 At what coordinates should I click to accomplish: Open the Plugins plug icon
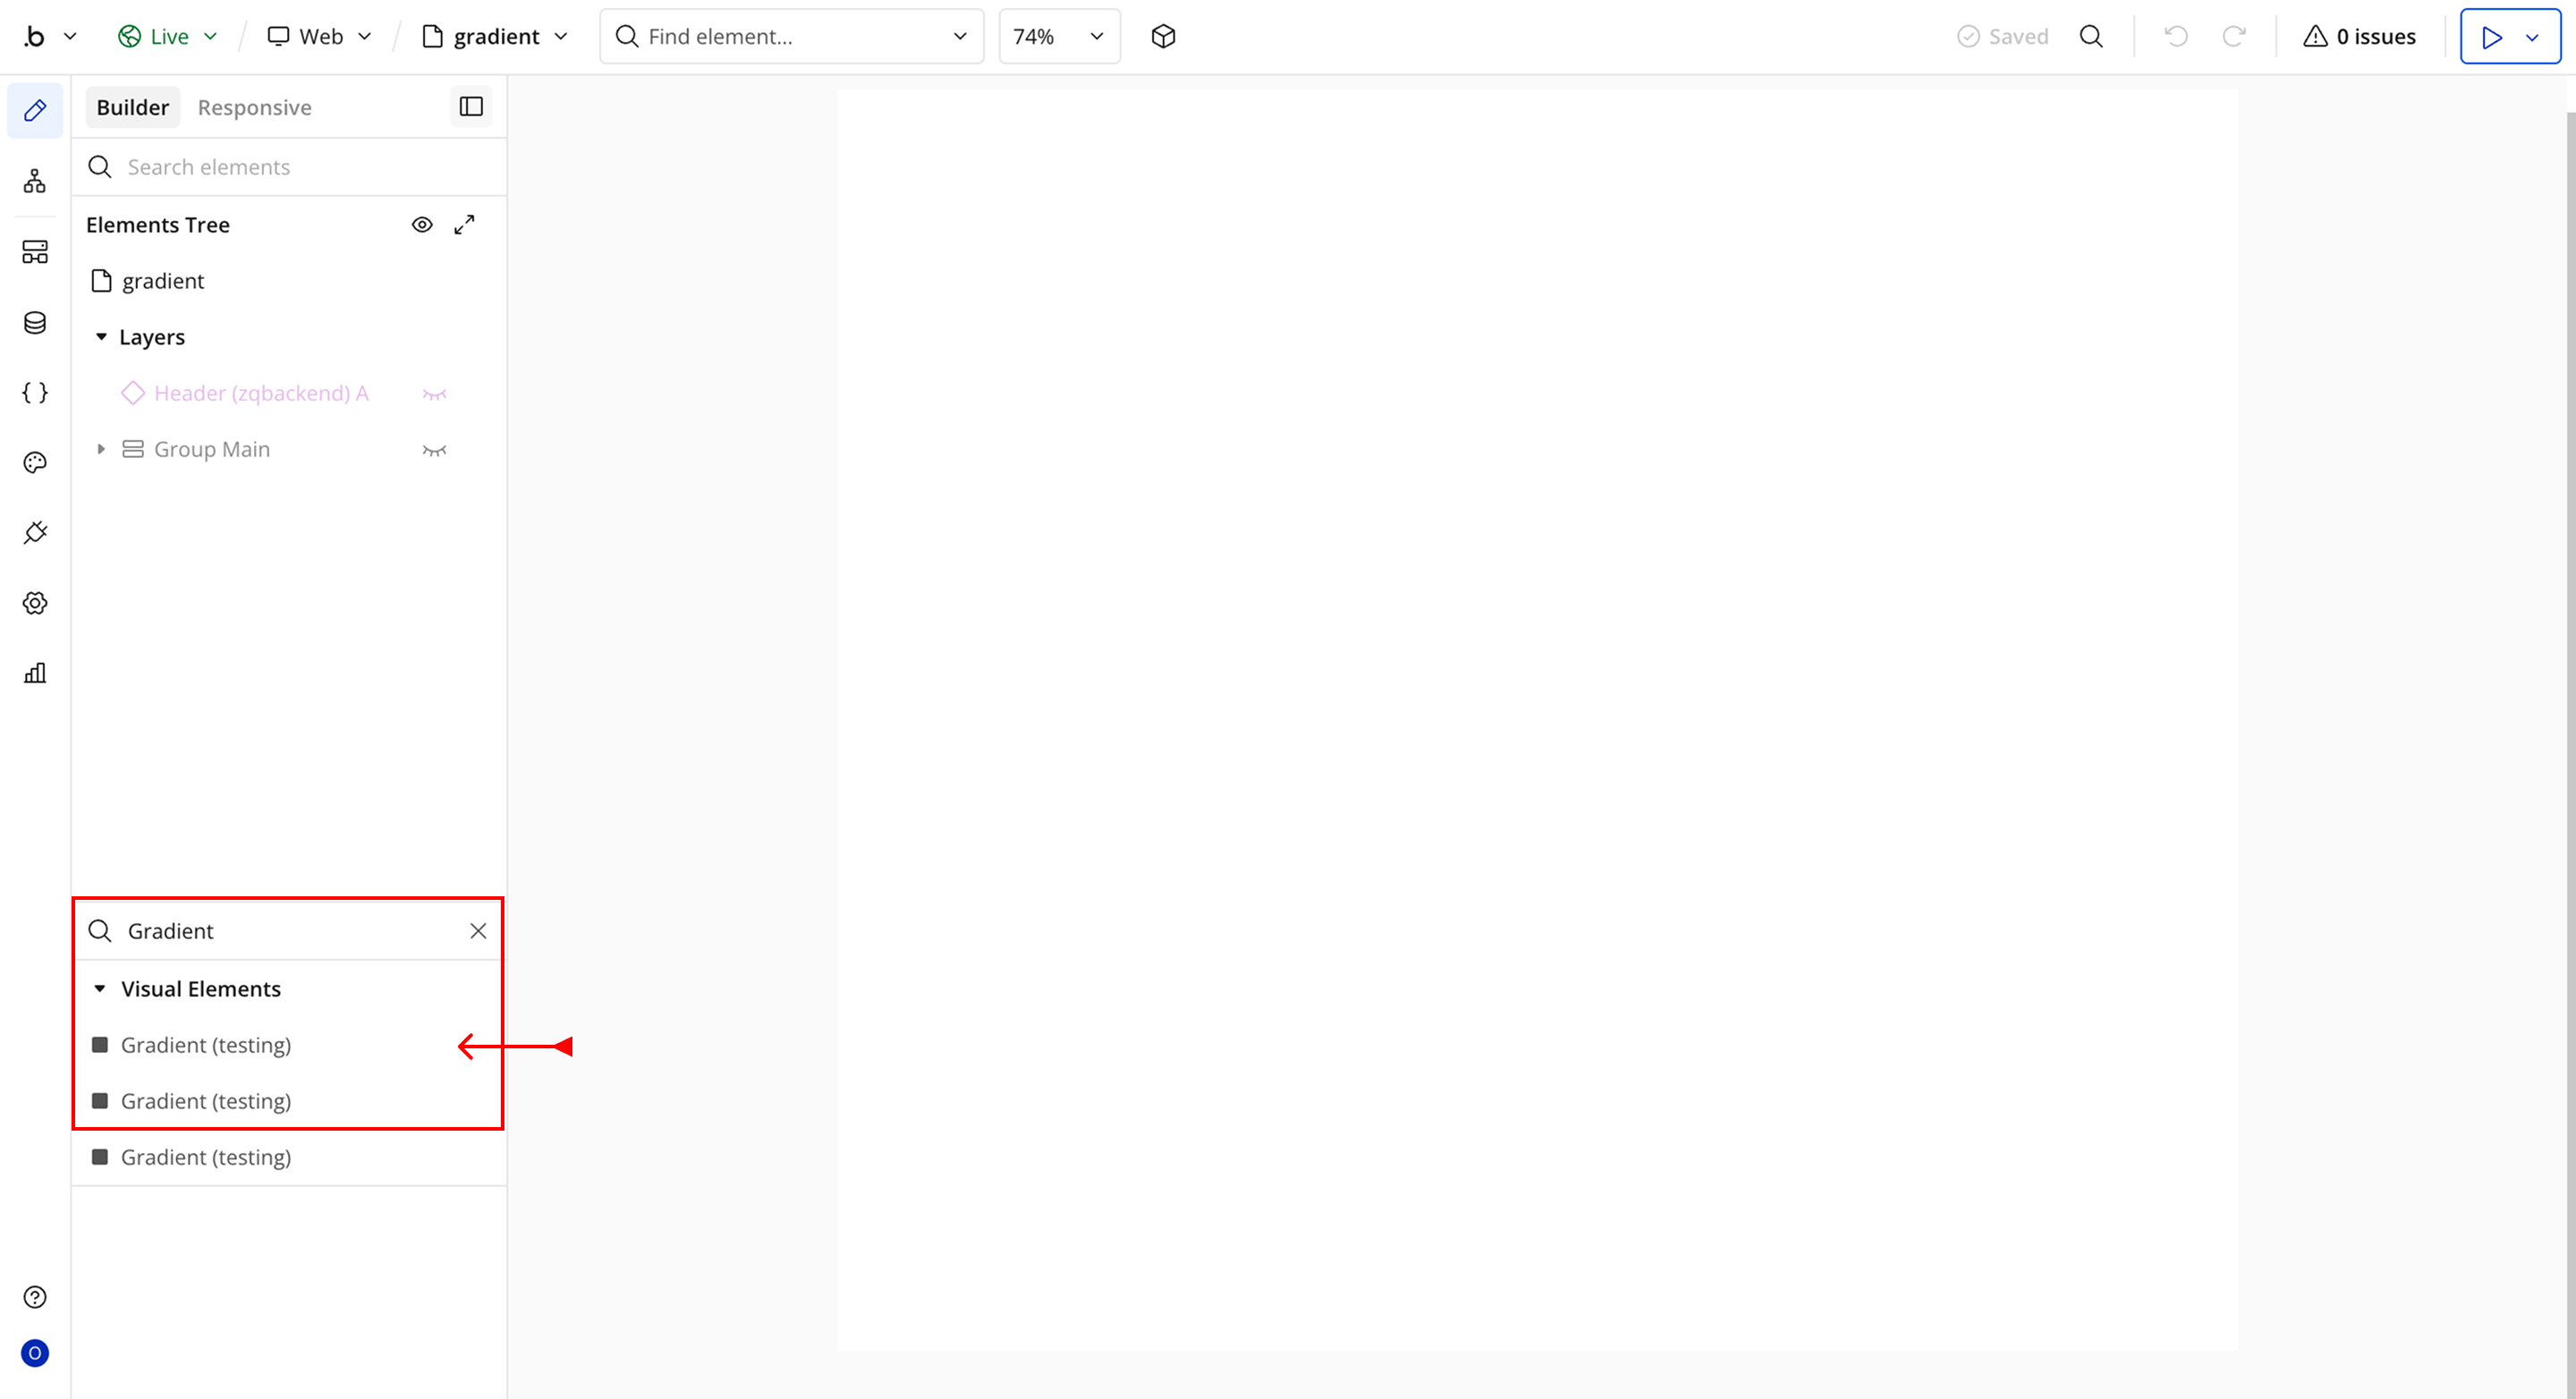(35, 532)
